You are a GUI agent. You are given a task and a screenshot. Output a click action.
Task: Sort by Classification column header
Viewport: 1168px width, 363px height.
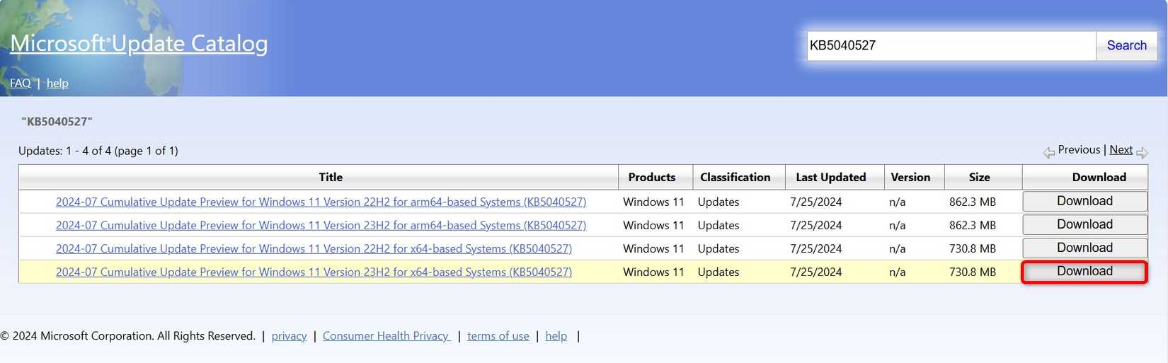tap(735, 178)
